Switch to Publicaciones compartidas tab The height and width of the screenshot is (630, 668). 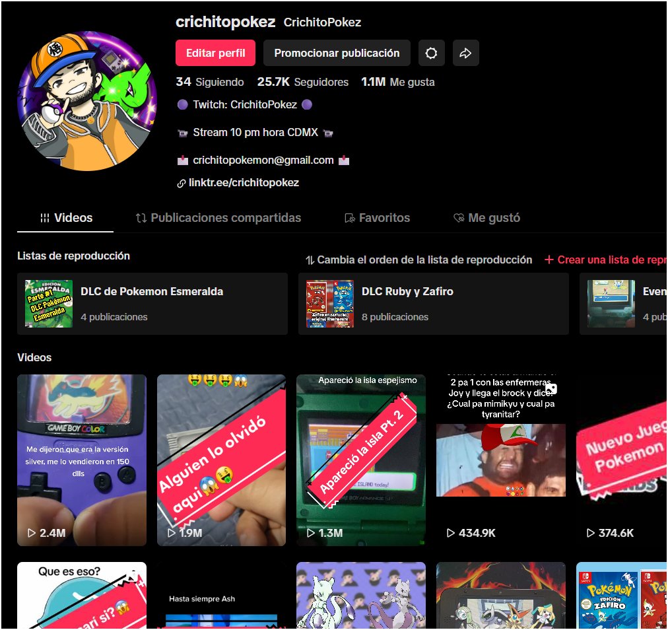218,218
